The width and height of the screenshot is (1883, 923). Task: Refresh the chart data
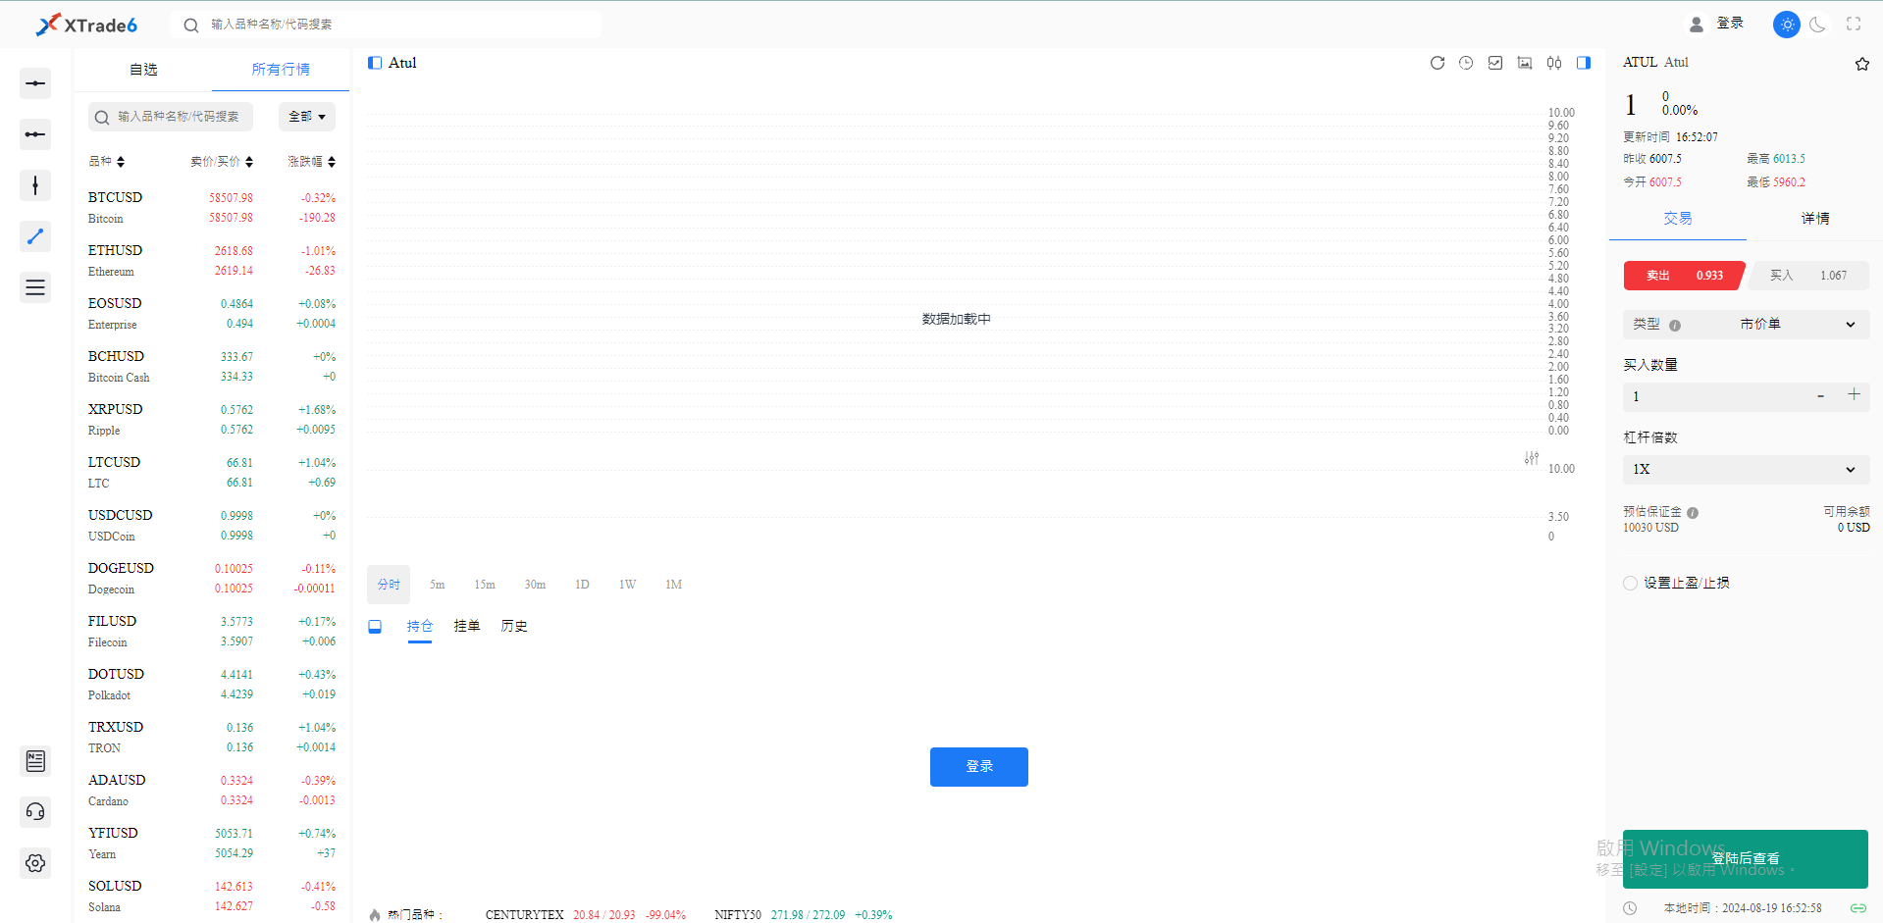click(1437, 63)
